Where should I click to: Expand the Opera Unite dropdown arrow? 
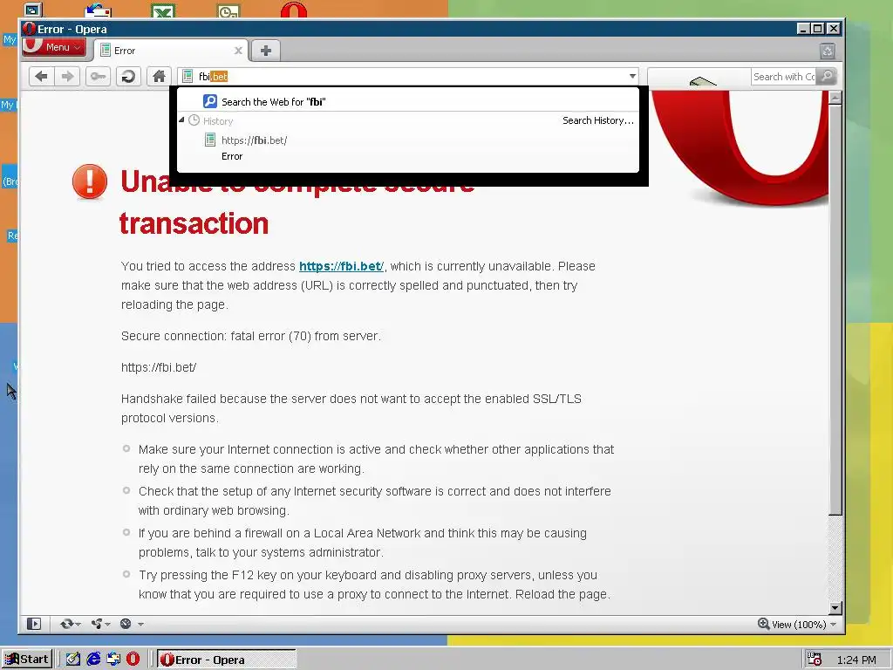tap(107, 625)
